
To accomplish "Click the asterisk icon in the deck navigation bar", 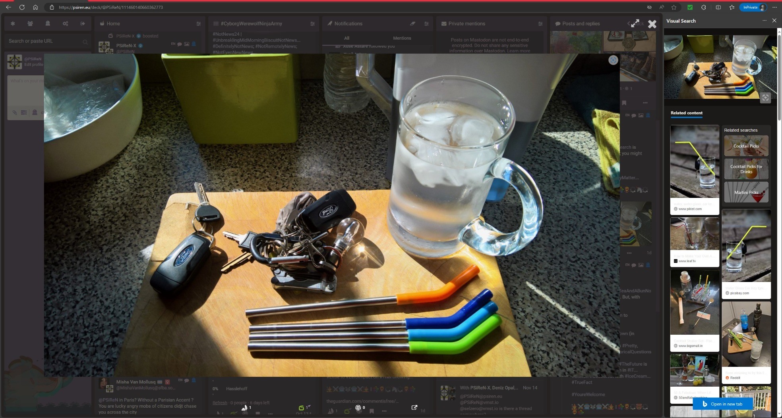I will click(x=13, y=23).
